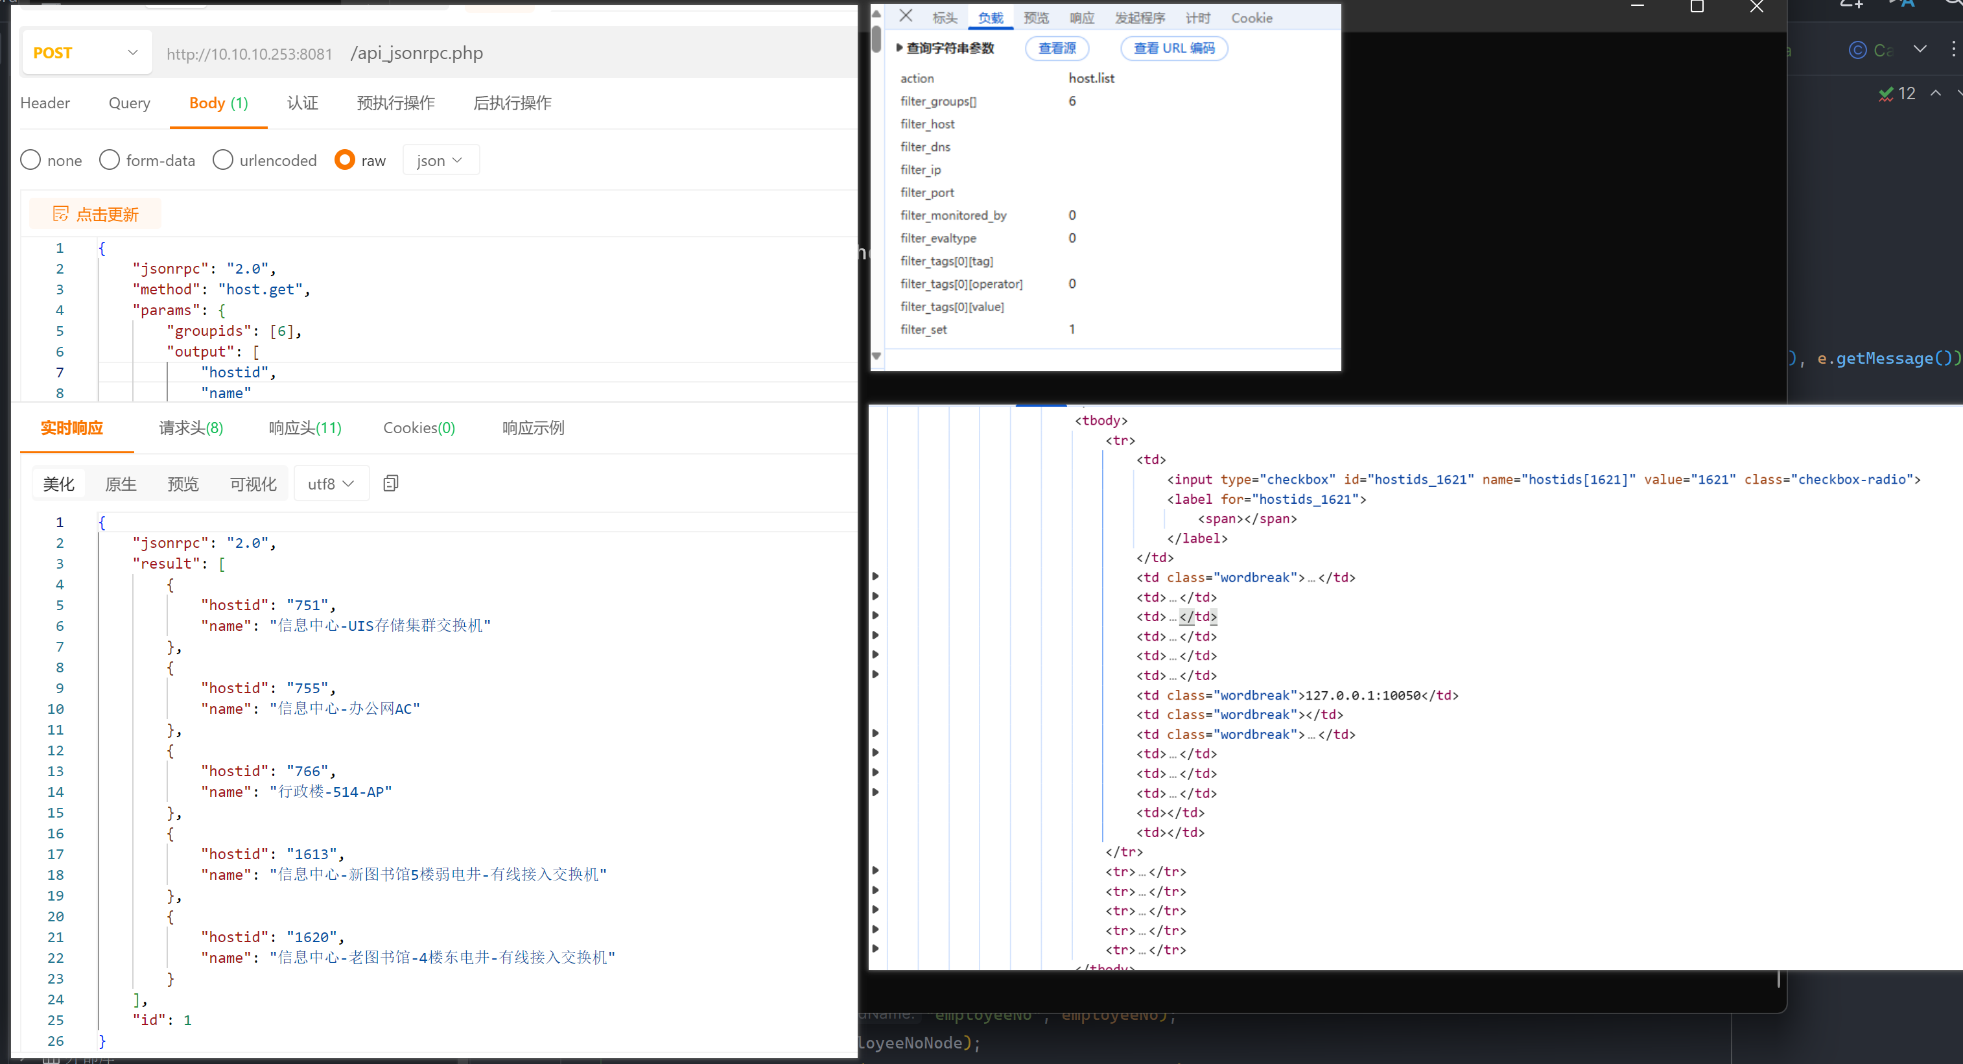Click the "groupids": [6] request line

[235, 331]
